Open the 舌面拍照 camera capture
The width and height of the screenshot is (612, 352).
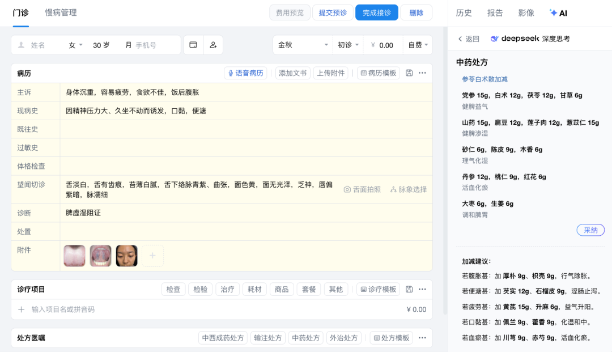[x=362, y=189]
